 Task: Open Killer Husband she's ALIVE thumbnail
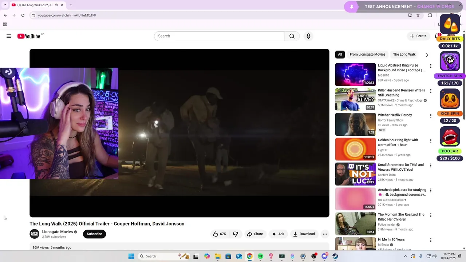click(355, 99)
